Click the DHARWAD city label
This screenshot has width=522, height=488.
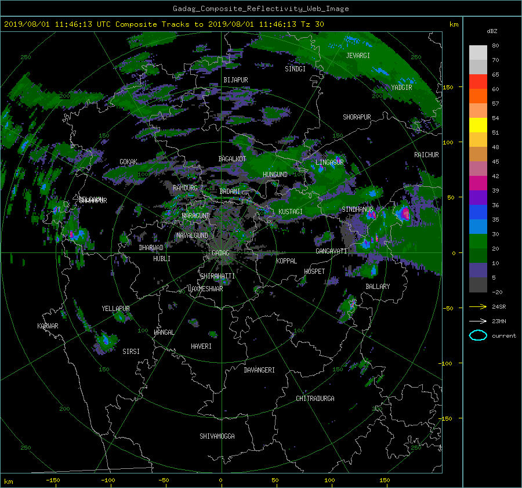pos(151,248)
